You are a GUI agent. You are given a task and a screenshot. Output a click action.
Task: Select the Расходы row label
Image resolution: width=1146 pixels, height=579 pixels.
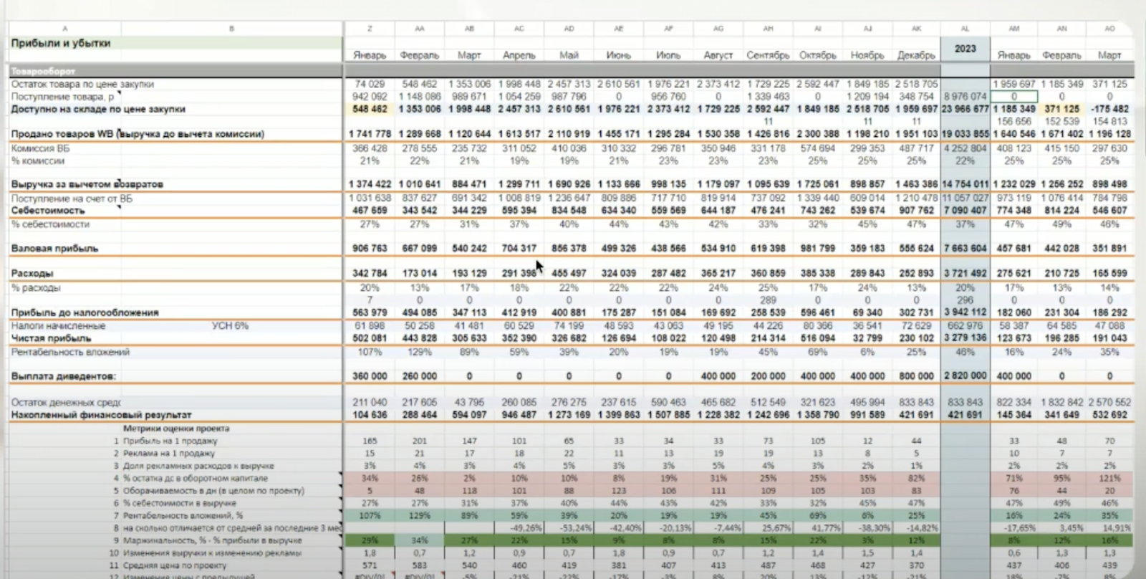[32, 274]
